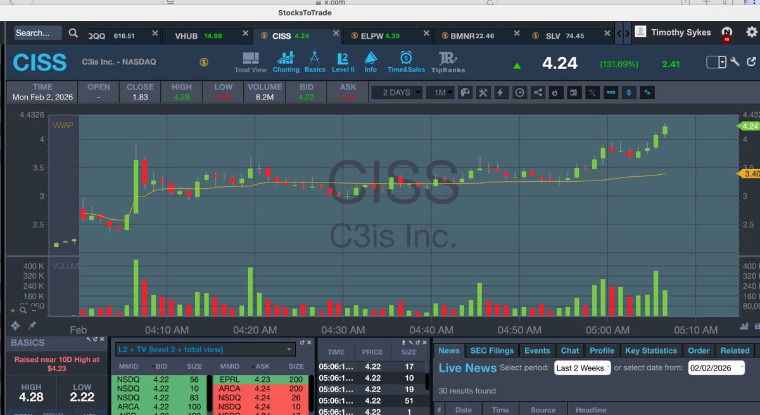Switch to the SEC Filings tab
The image size is (760, 415).
pos(492,350)
